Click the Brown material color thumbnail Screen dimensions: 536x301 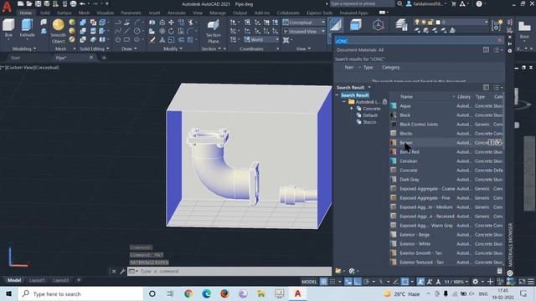click(x=394, y=143)
